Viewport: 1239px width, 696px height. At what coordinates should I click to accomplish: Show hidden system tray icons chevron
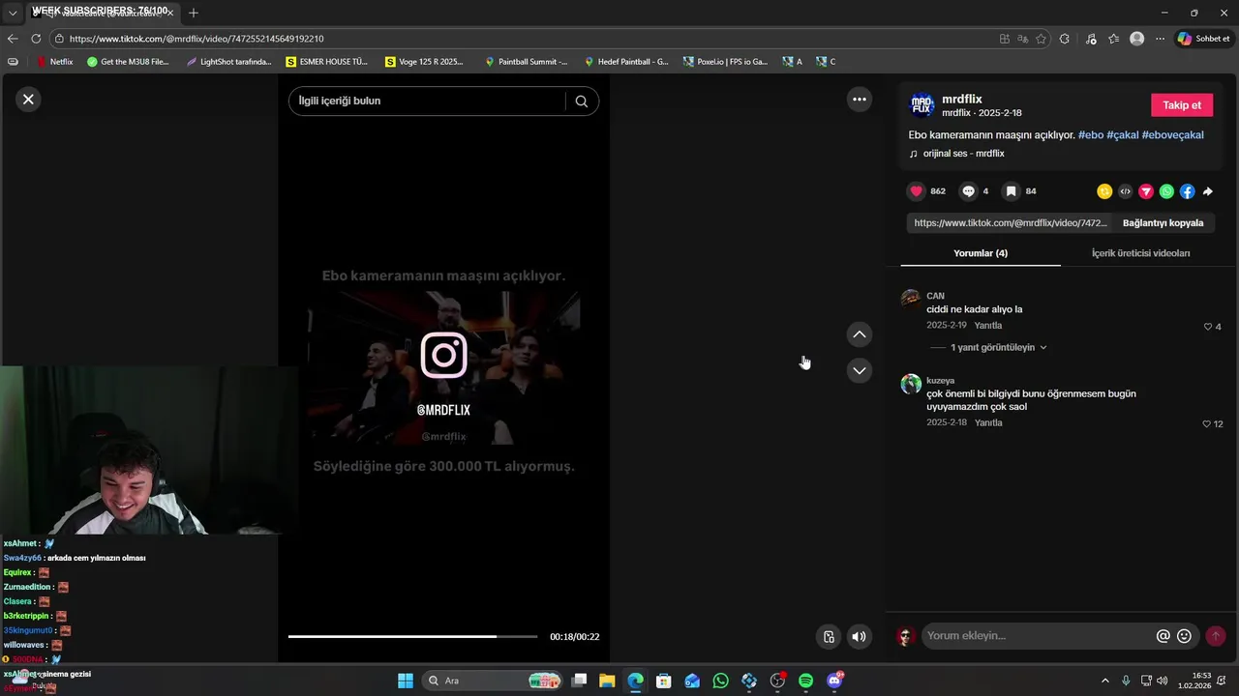(1105, 681)
